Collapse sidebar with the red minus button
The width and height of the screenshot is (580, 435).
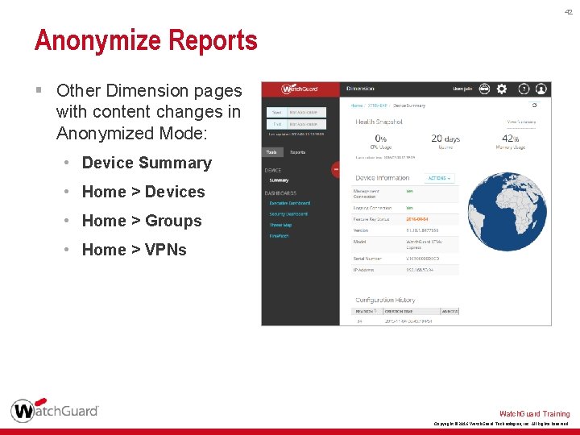point(335,170)
